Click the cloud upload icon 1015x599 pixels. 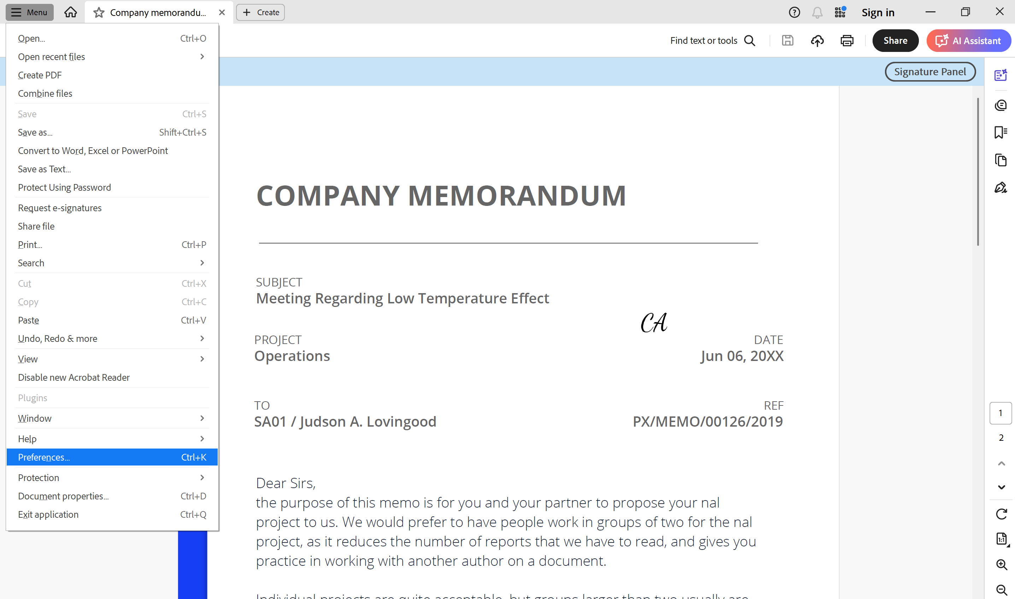pyautogui.click(x=817, y=40)
